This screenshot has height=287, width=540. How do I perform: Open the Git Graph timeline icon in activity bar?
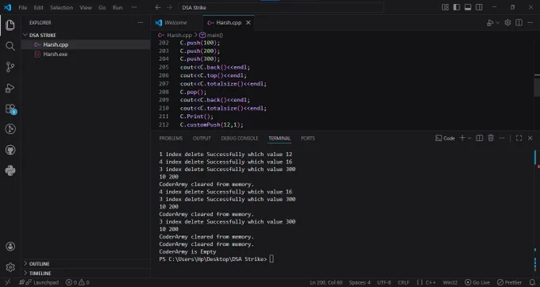pos(10,129)
